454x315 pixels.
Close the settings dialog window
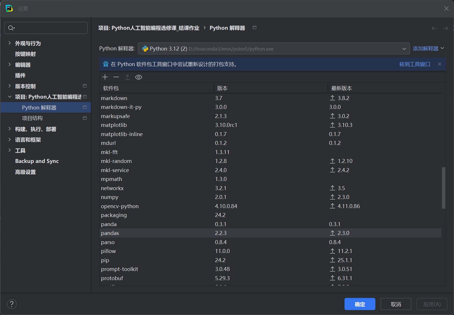(x=446, y=9)
